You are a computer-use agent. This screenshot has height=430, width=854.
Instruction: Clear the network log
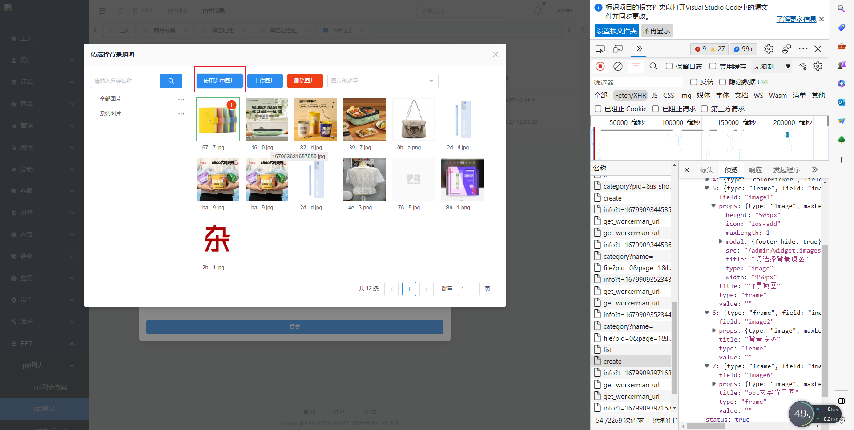[618, 66]
